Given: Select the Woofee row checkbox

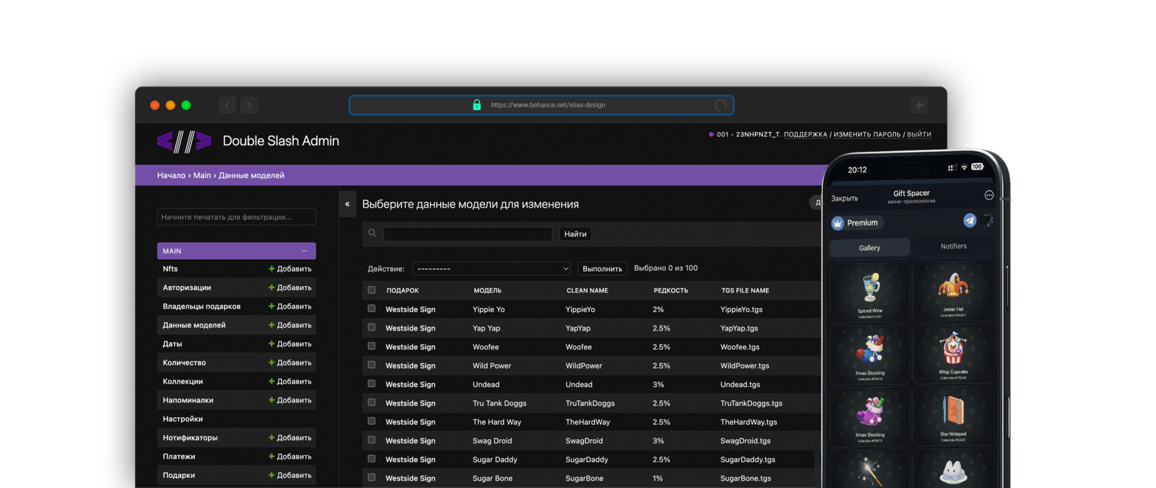Looking at the screenshot, I should pyautogui.click(x=372, y=346).
